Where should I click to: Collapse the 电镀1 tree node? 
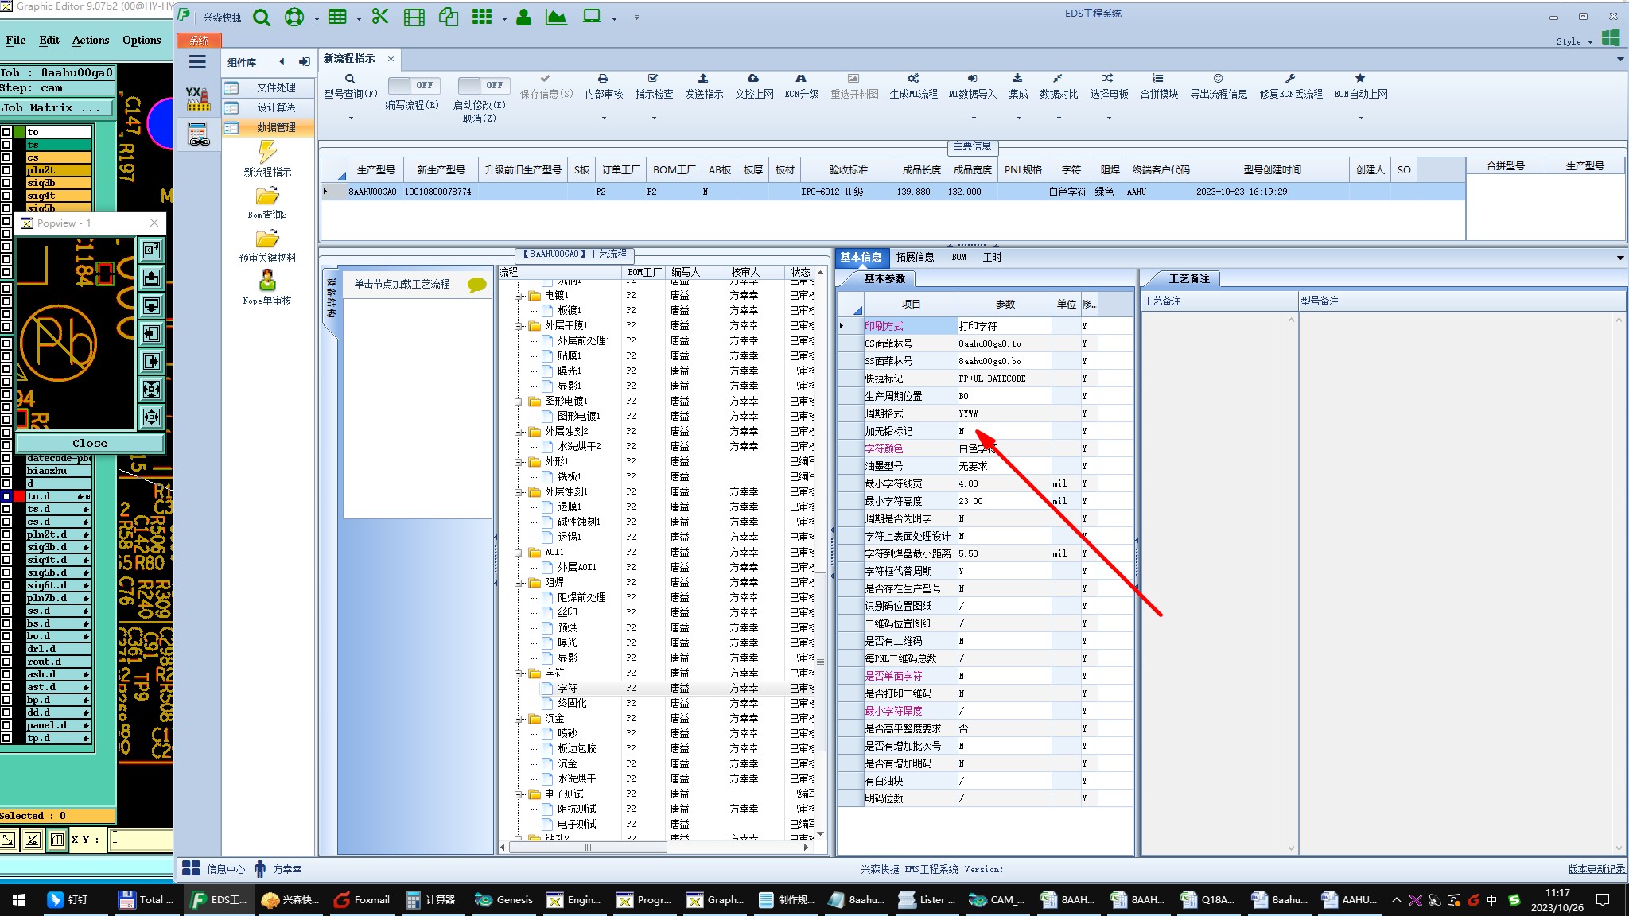[x=519, y=296]
